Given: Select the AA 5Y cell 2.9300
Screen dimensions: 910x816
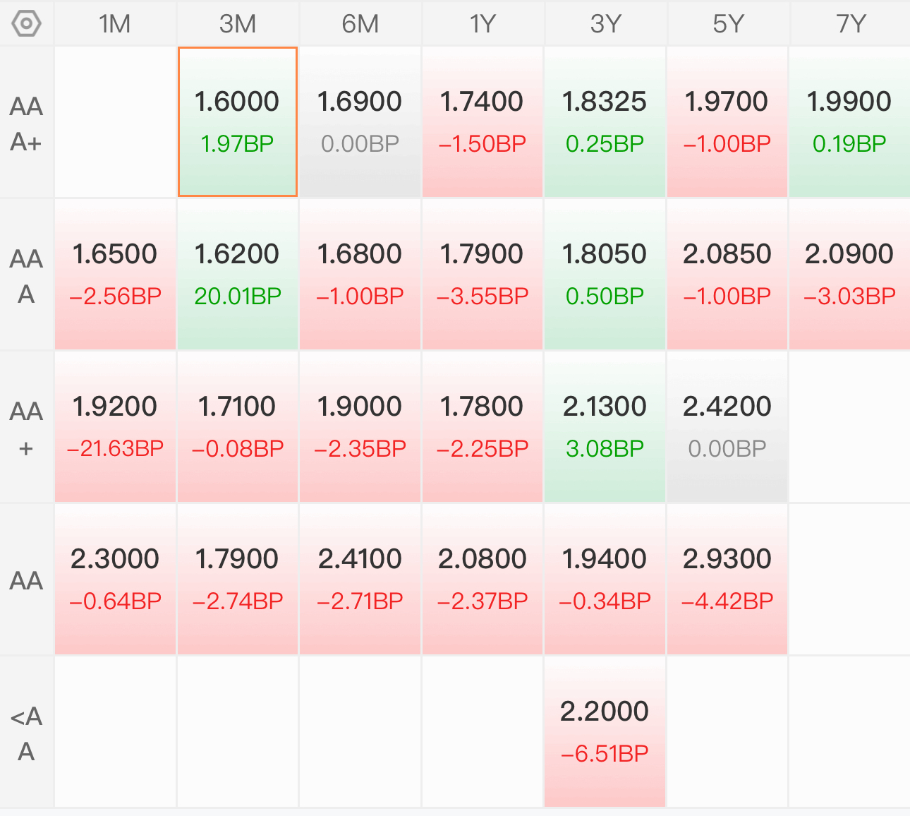Looking at the screenshot, I should (727, 580).
